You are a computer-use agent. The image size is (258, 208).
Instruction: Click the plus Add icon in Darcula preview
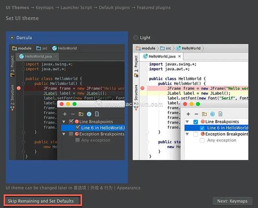click(x=65, y=114)
